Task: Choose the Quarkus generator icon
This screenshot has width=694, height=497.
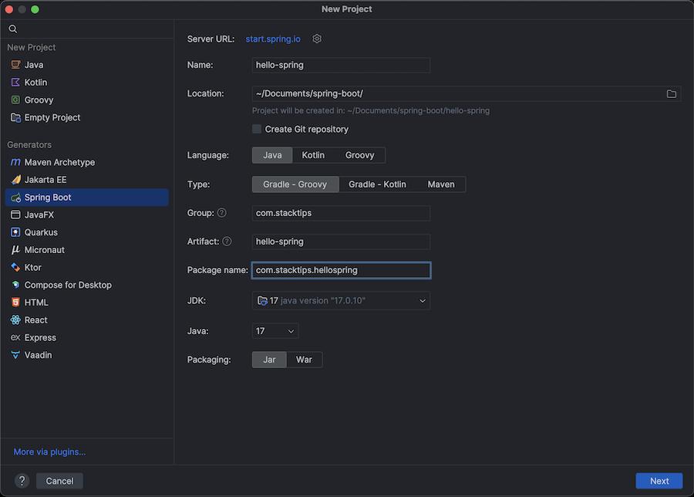Action: click(15, 232)
